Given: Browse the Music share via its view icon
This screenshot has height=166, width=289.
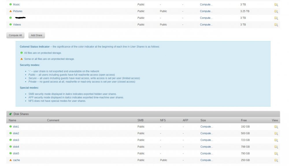Looking at the screenshot, I should (x=276, y=5).
